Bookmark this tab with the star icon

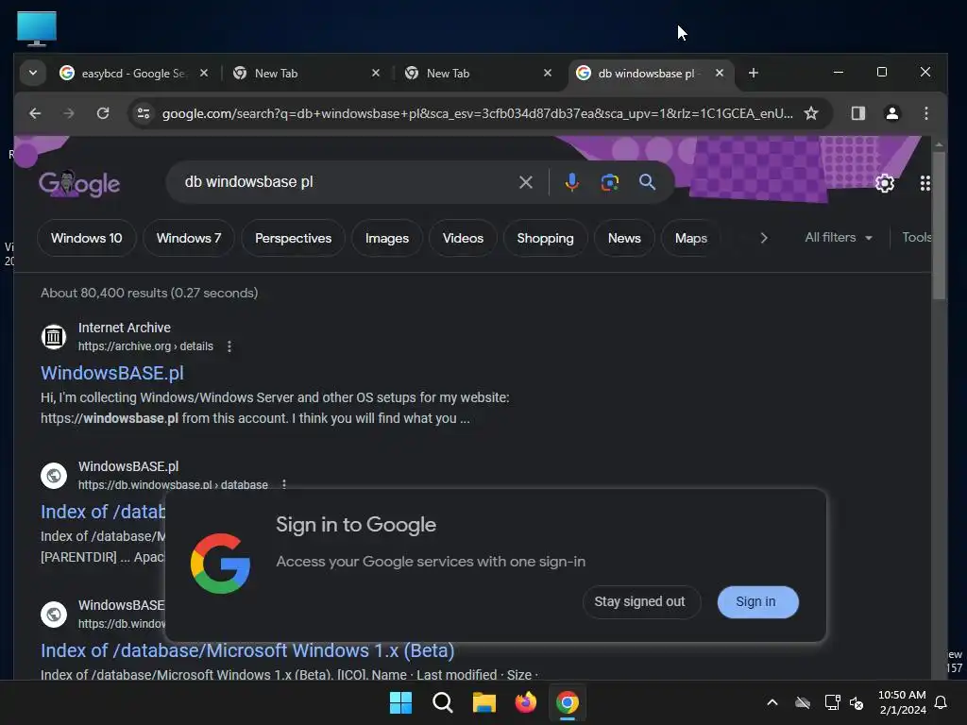[x=811, y=113]
